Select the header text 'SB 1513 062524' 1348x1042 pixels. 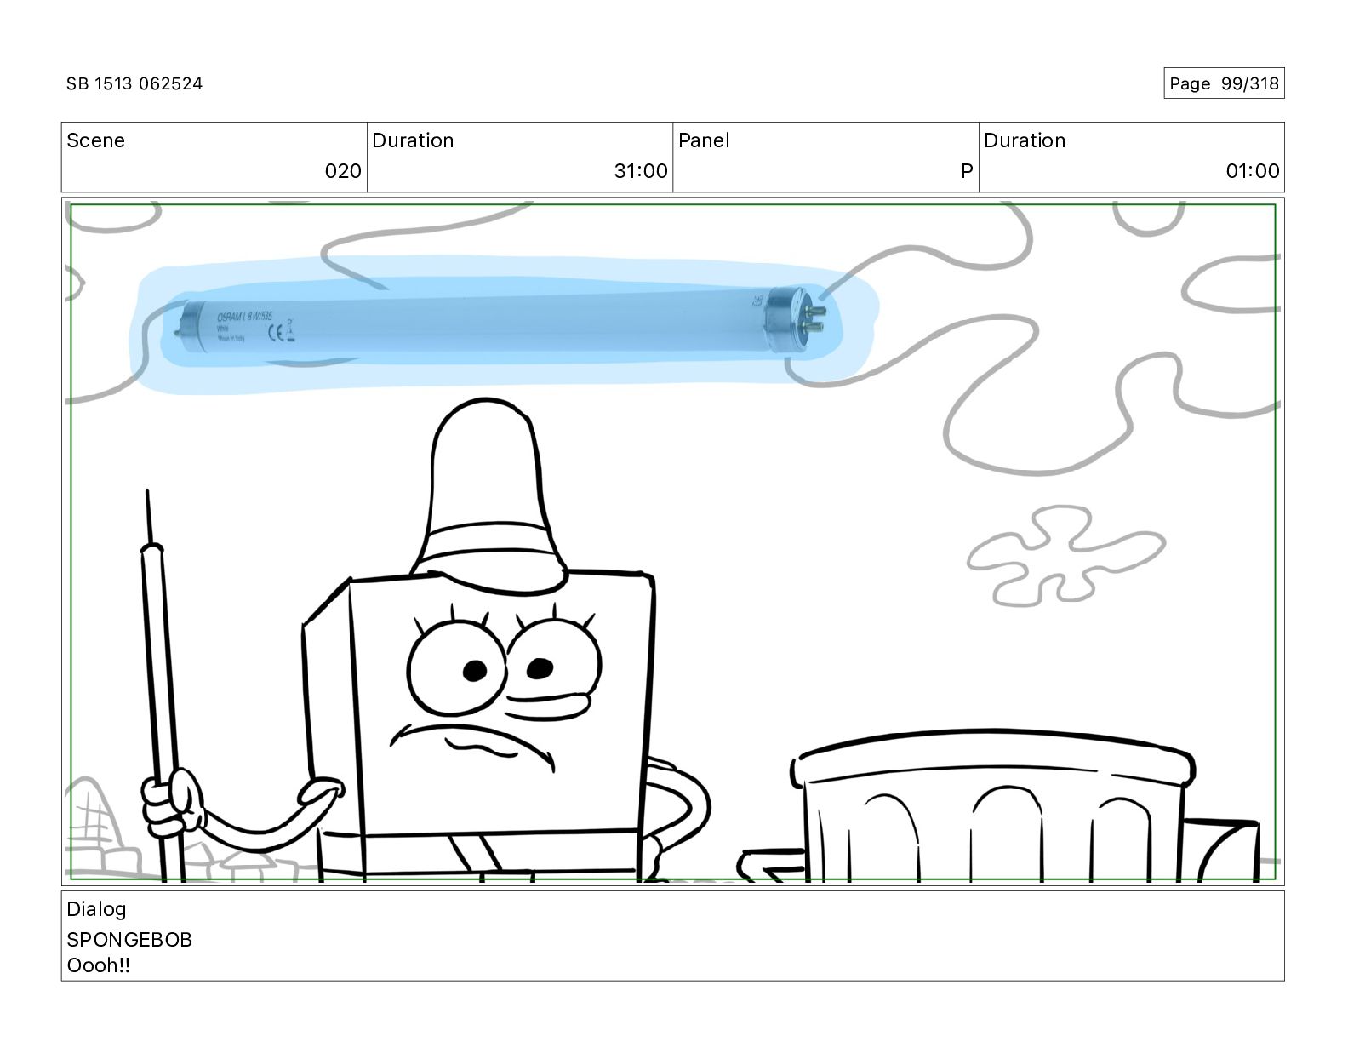tap(134, 83)
